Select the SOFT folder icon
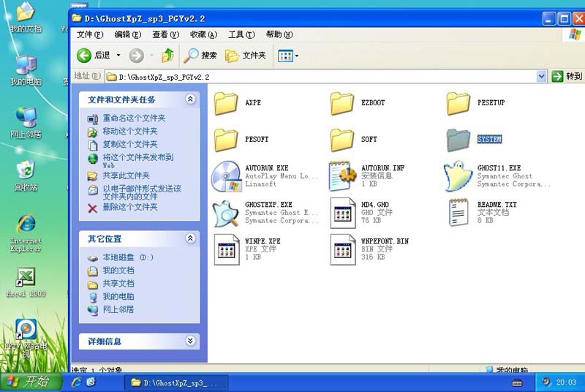This screenshot has width=585, height=392. coord(342,140)
